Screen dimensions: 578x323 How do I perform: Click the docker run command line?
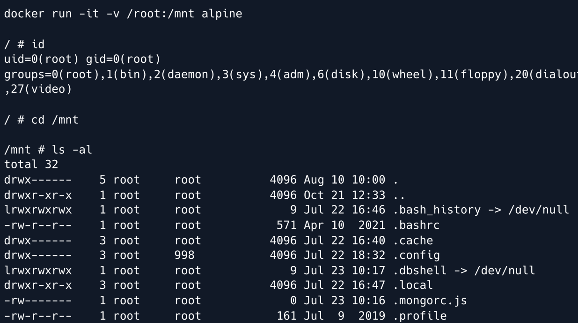(x=124, y=14)
